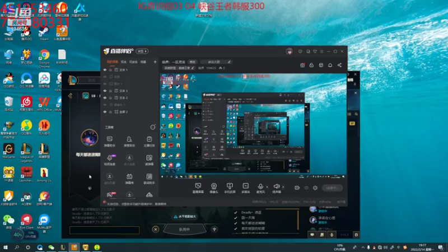Click the taskbar clock
This screenshot has width=448, height=252.
coord(423,248)
